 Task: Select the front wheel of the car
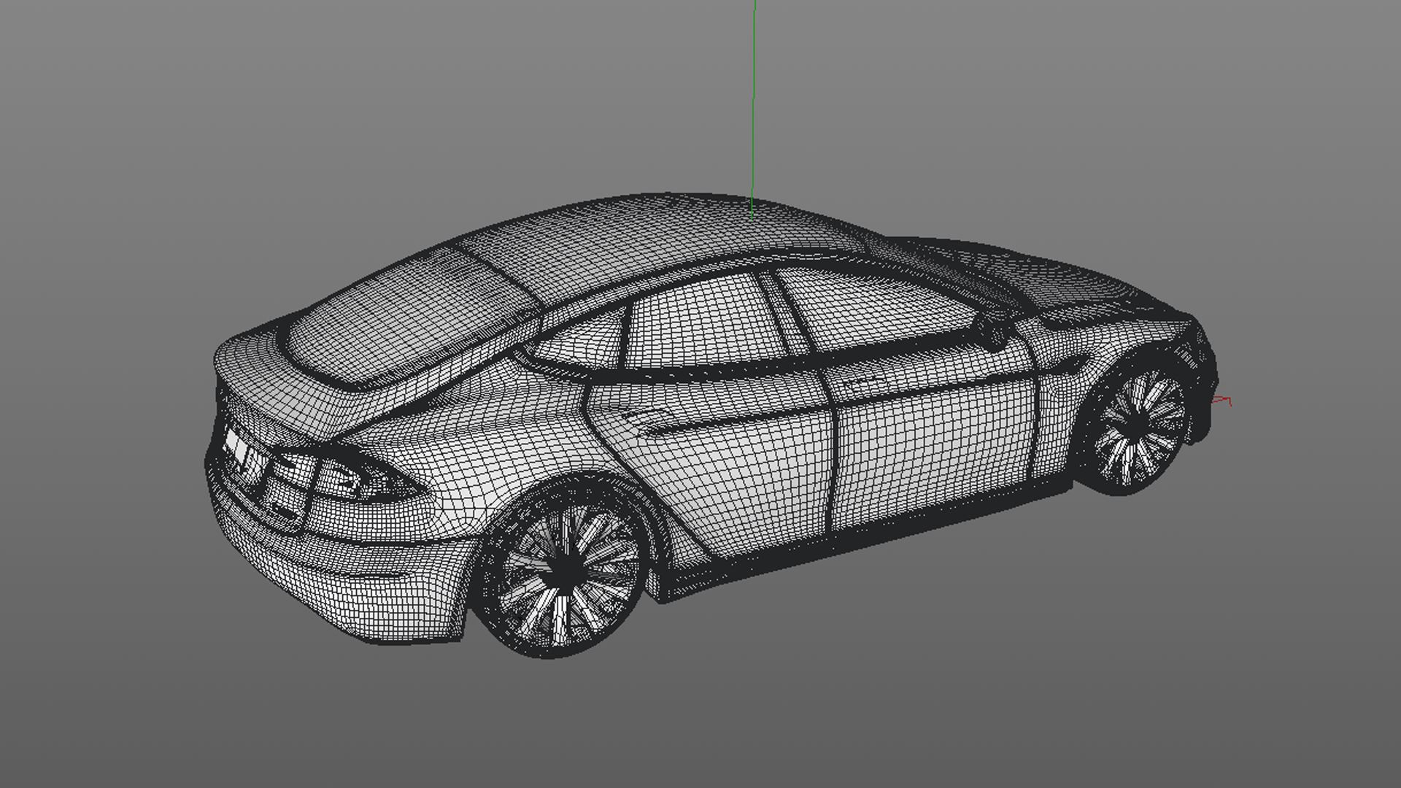1138,425
